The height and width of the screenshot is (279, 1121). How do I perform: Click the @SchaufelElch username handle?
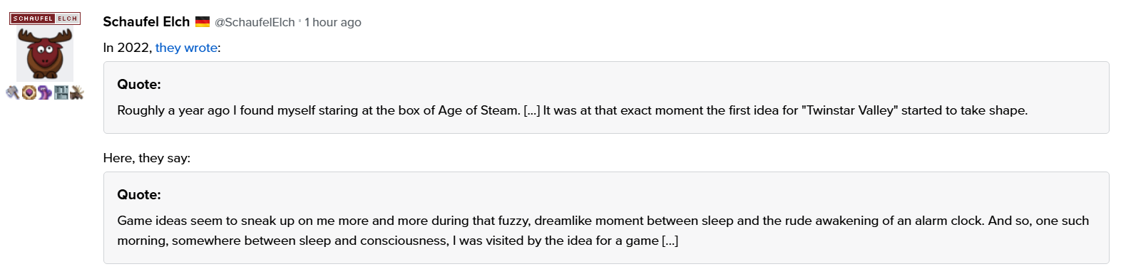255,22
